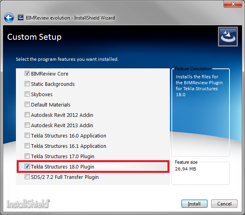Toggle the BIMReview Core checkbox
This screenshot has width=245, height=215.
(27, 74)
